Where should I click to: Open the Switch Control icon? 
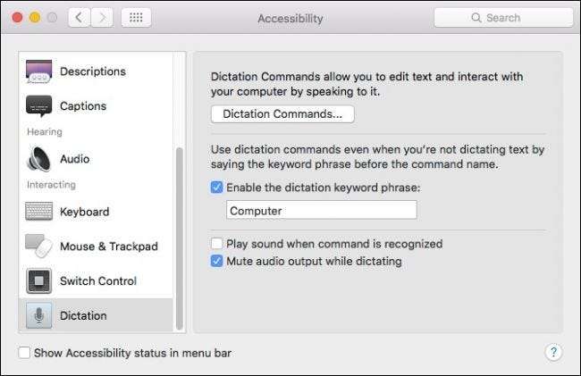[39, 281]
